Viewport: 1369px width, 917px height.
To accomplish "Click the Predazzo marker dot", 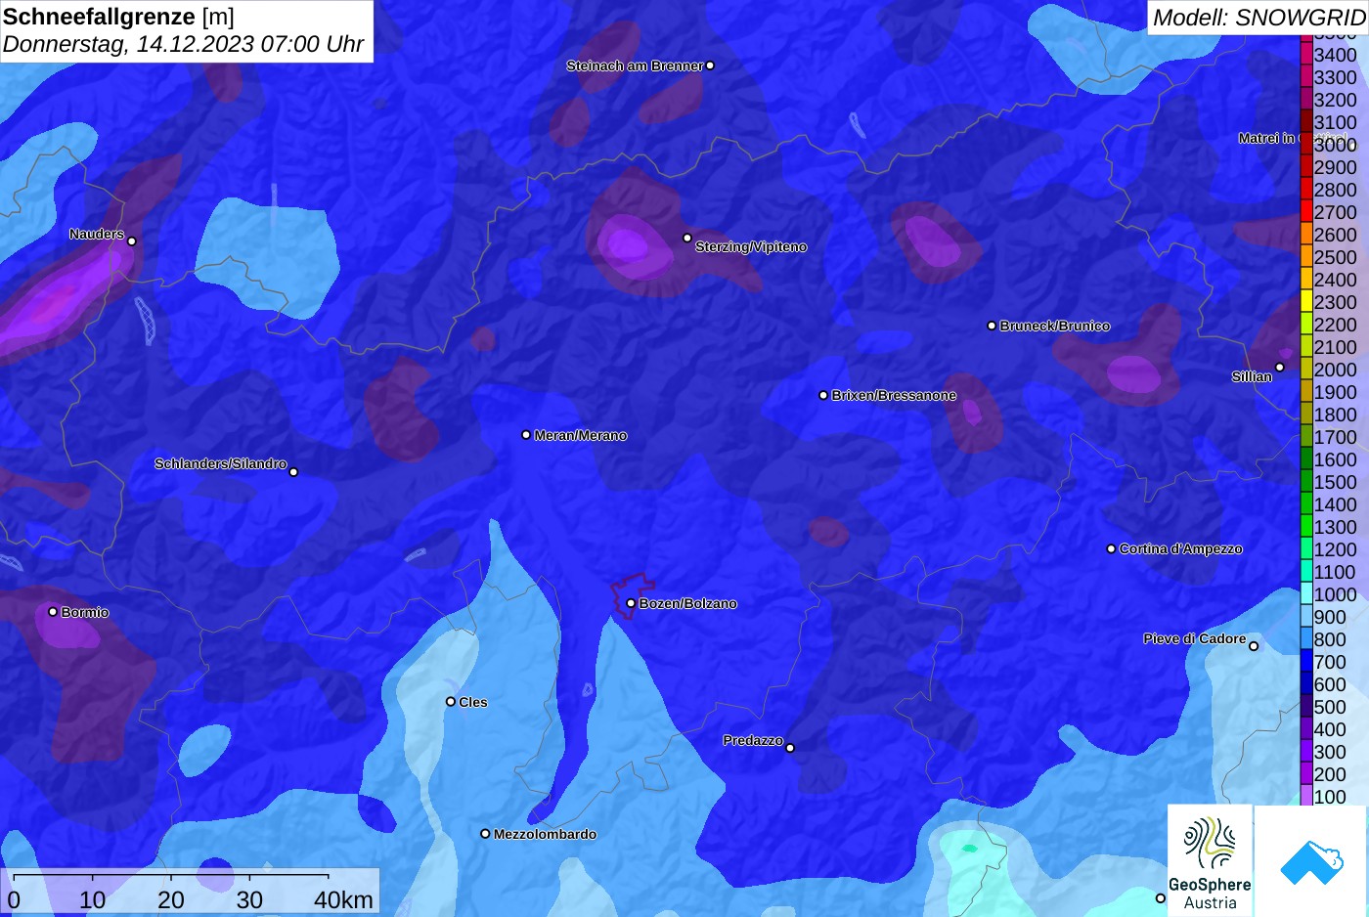I will click(x=790, y=748).
